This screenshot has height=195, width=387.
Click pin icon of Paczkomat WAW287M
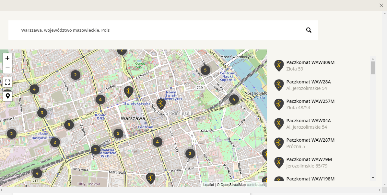279,143
